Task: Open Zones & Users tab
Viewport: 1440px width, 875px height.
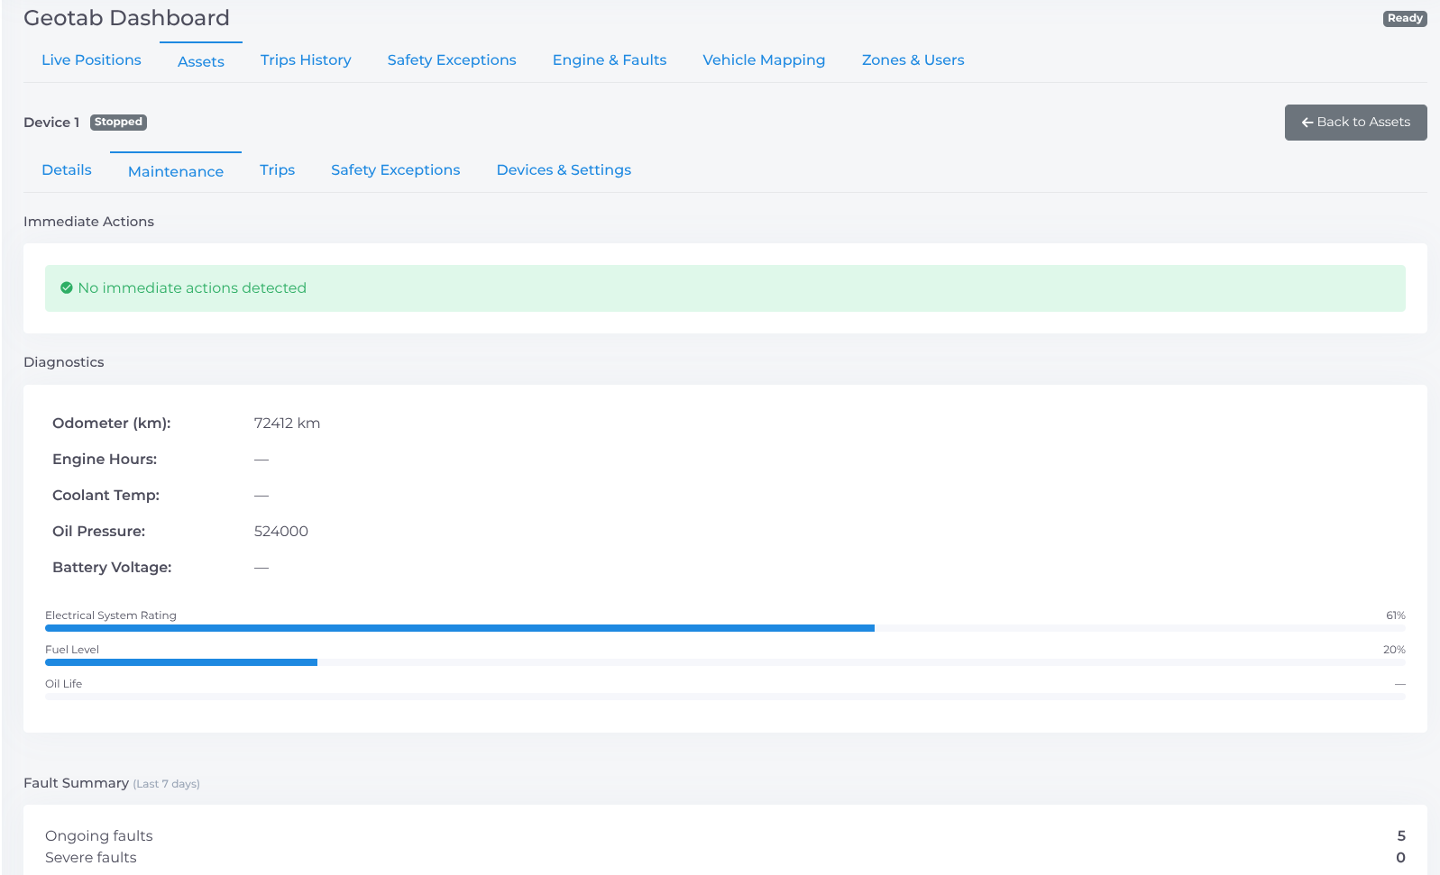Action: coord(913,60)
